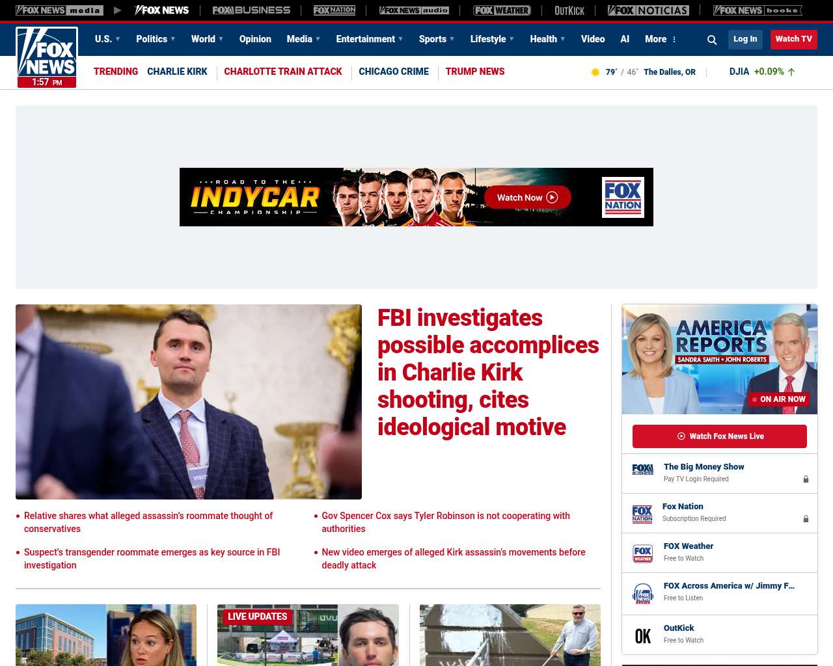This screenshot has height=666, width=833.
Task: Click Watch Now on the IndyCar banner
Action: (527, 198)
